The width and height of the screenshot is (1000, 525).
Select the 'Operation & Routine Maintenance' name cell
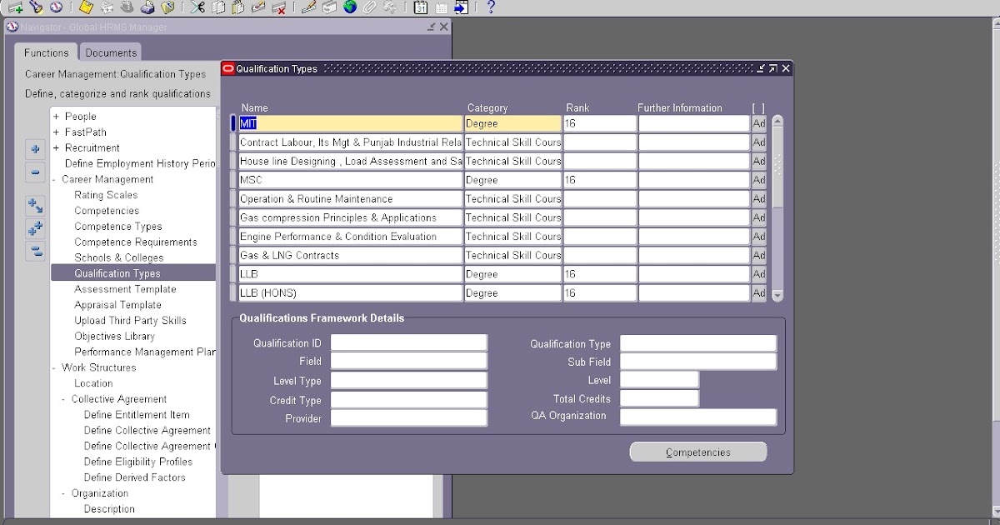(x=350, y=199)
